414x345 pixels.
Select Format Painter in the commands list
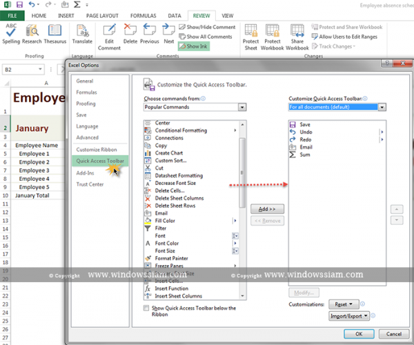191,259
